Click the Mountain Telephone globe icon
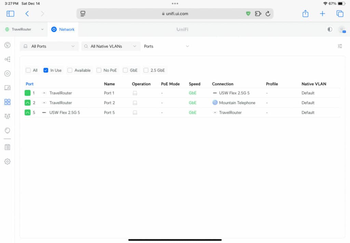350x243 pixels. (215, 103)
